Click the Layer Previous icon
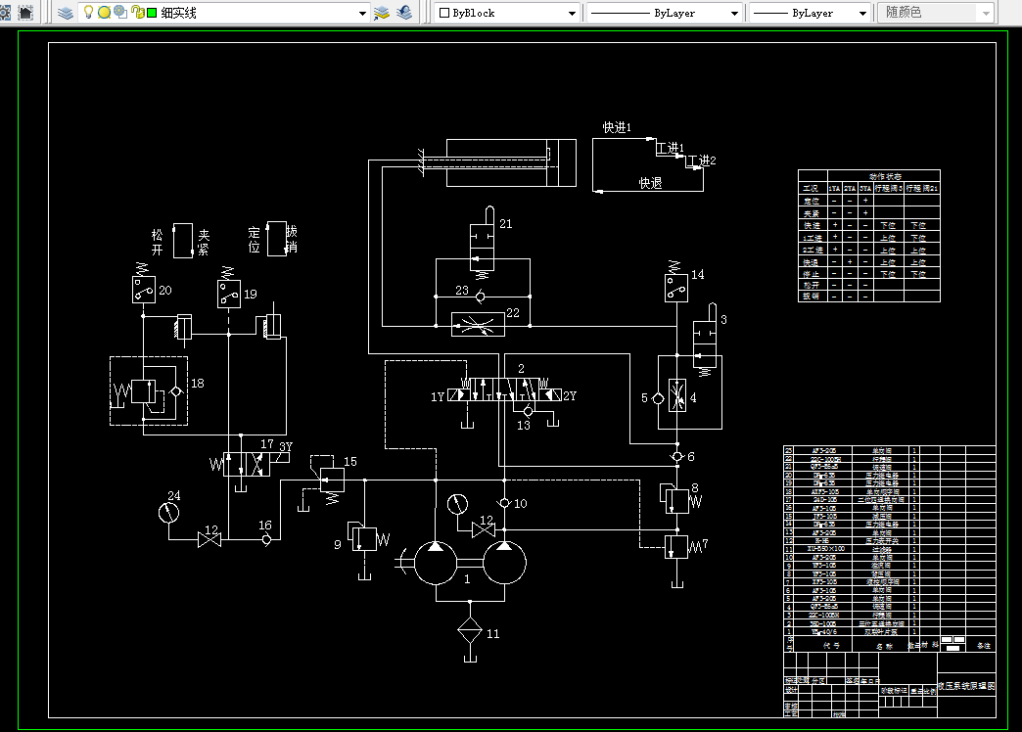1022x732 pixels. pyautogui.click(x=404, y=13)
